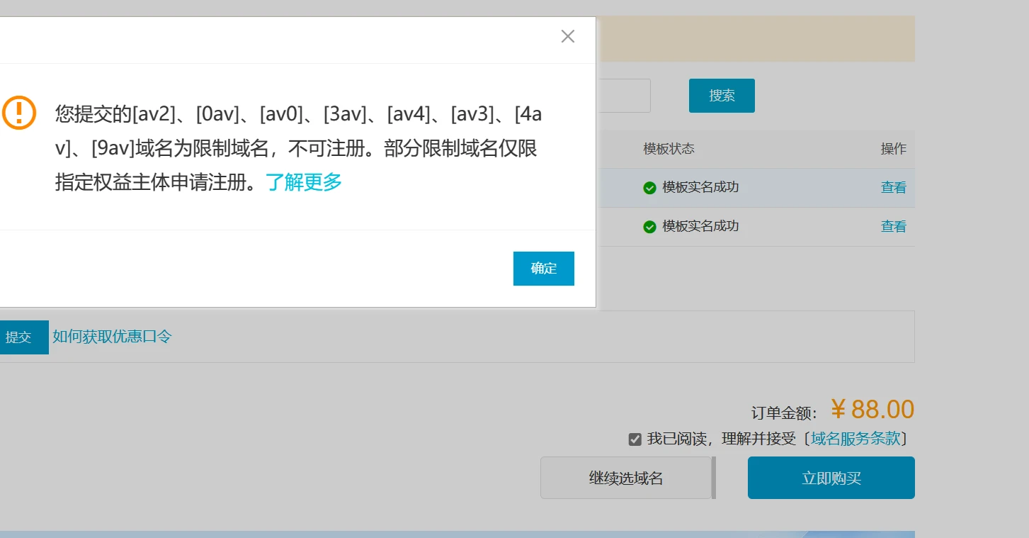Click the orange warning exclamation icon

point(19,113)
